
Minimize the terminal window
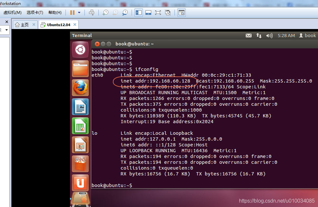(103, 44)
